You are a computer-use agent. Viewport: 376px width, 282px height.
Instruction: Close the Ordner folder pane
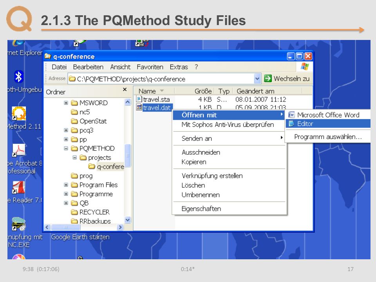(125, 89)
